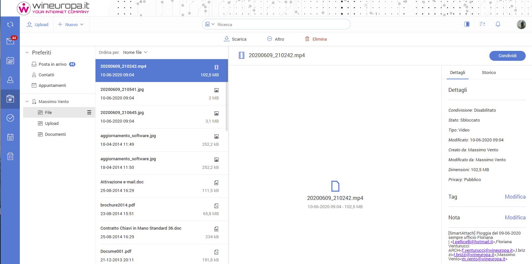Open the trash bin icon in sidebar

tap(10, 156)
